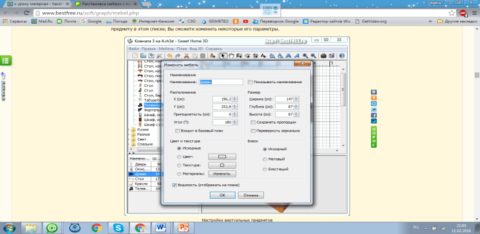Click the Угол spinner arrows

[235, 122]
